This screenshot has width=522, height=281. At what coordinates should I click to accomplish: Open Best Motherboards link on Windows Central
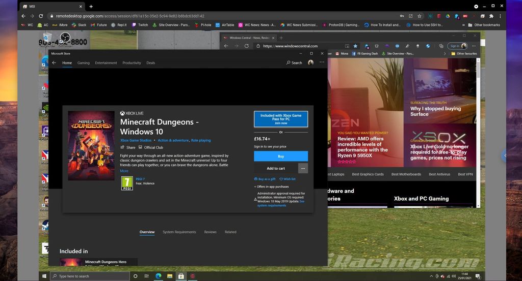tap(406, 174)
